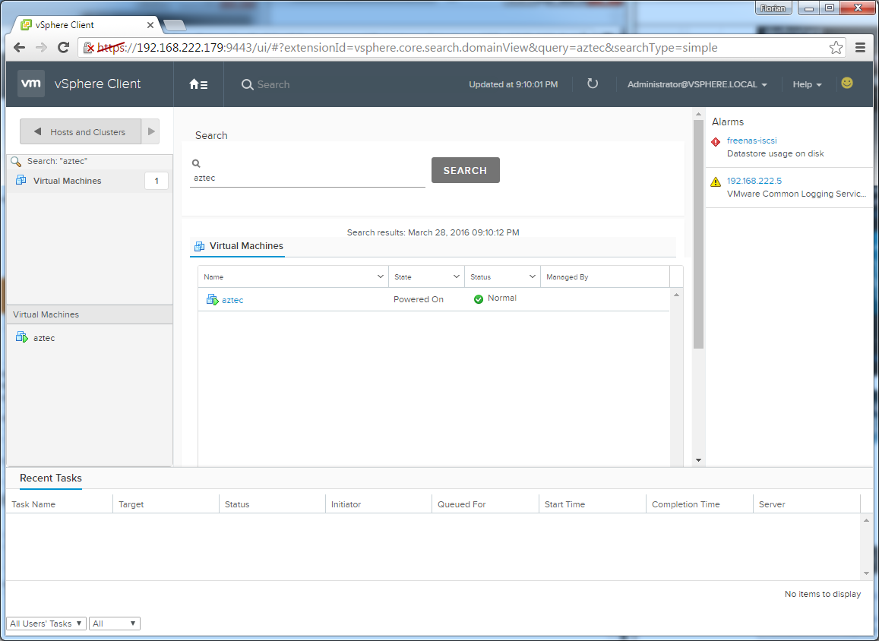Image resolution: width=879 pixels, height=641 pixels.
Task: Click red critical alarm icon for freenas-iscsi
Action: coord(716,142)
